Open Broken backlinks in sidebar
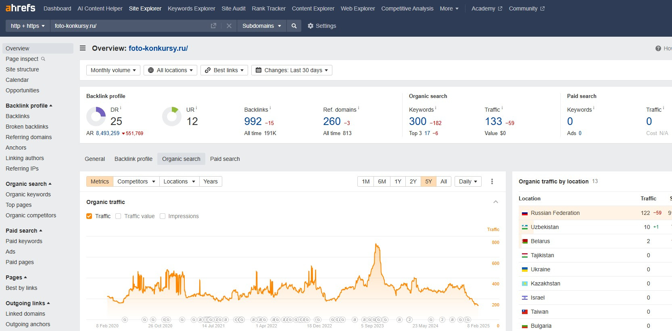This screenshot has width=672, height=331. coord(27,127)
